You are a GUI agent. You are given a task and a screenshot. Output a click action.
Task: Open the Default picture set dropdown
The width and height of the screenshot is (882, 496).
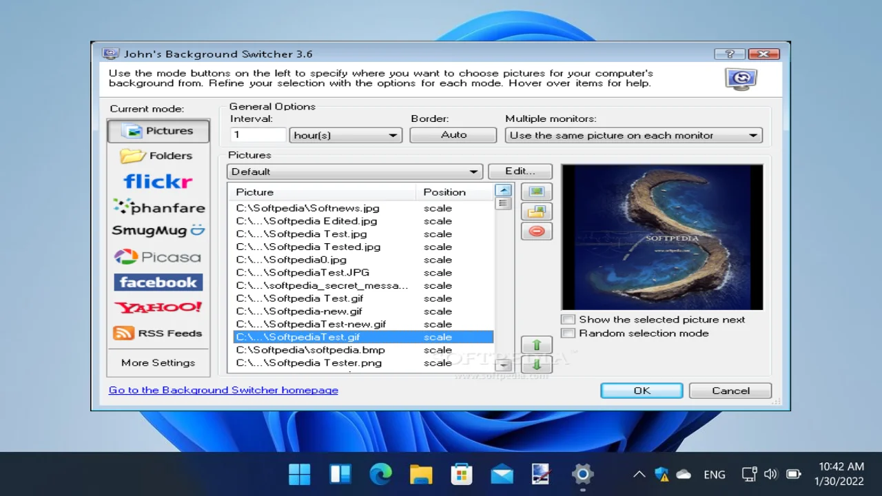pyautogui.click(x=355, y=172)
